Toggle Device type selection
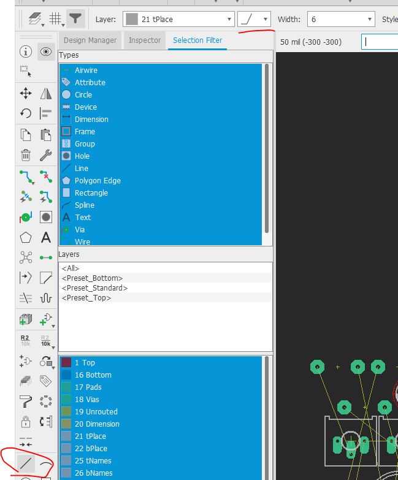The image size is (398, 480). point(161,107)
